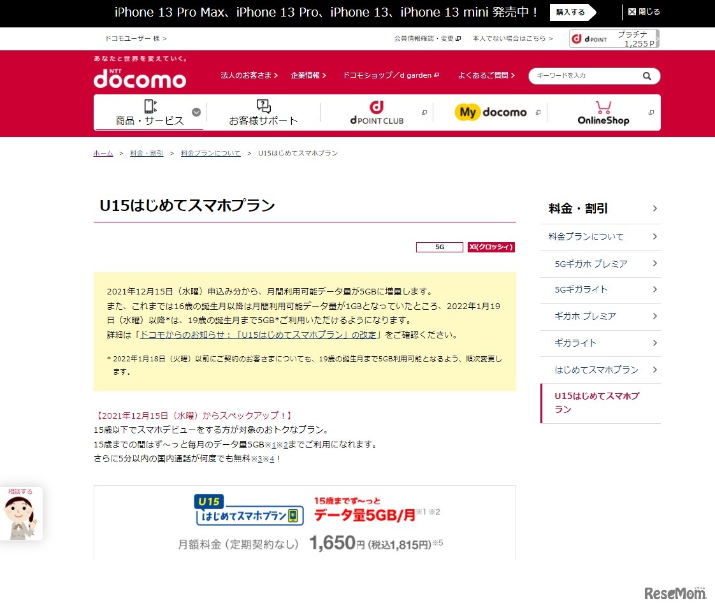Click the red d icon above POINT CLUB
This screenshot has width=715, height=608.
point(376,107)
